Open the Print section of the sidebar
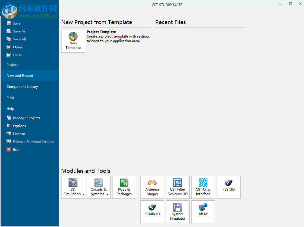Screen dimensions: 304x227 10,97
